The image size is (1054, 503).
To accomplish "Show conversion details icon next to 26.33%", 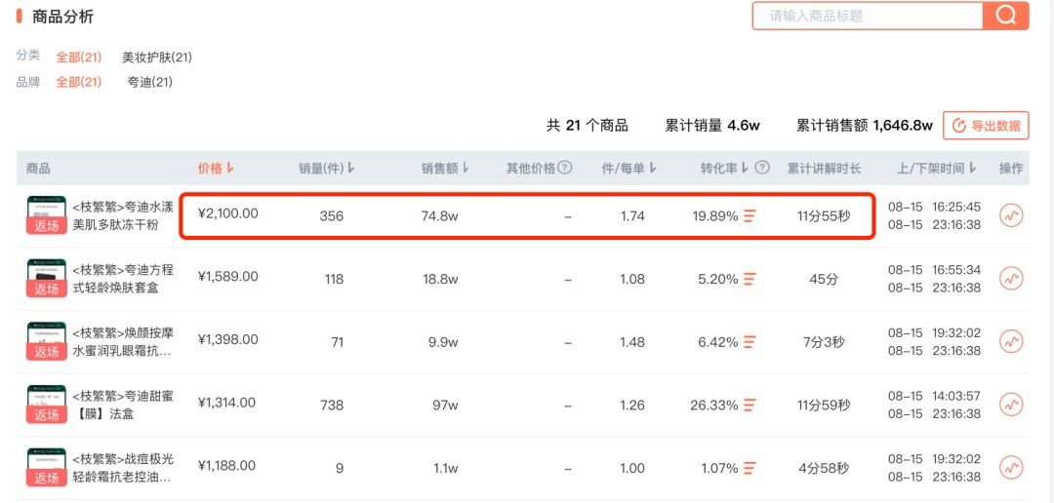I will pyautogui.click(x=750, y=405).
